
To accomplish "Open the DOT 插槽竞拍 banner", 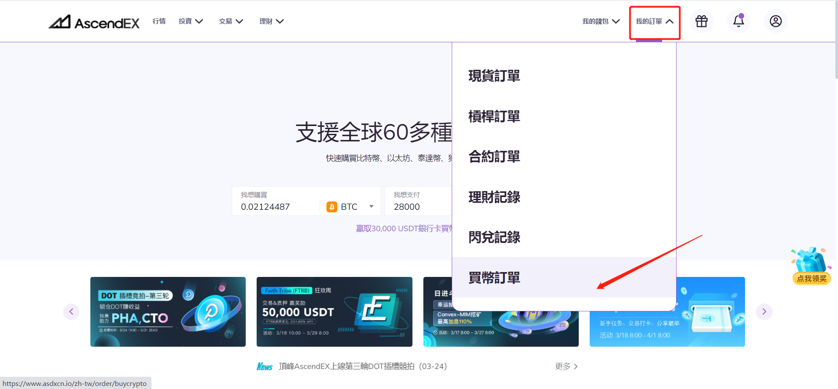I will 168,312.
